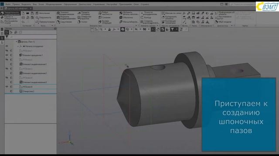This screenshot has width=279, height=156.
Task: Toggle visibility eye of Эскиз:5
Action: [x=7, y=87]
